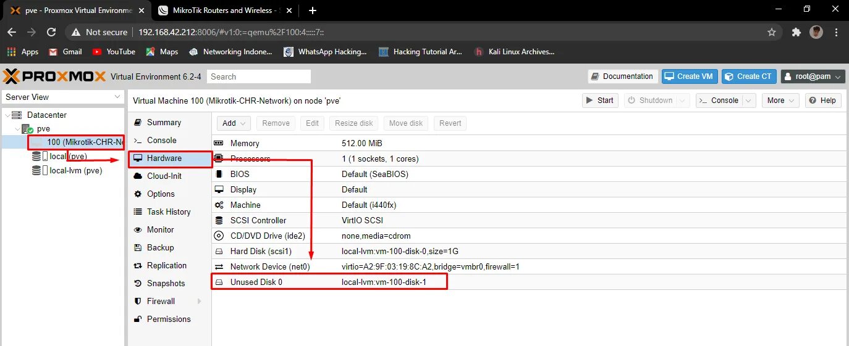Open the YouTube bookmark
Viewport: 849px width, 346px height.
[114, 52]
